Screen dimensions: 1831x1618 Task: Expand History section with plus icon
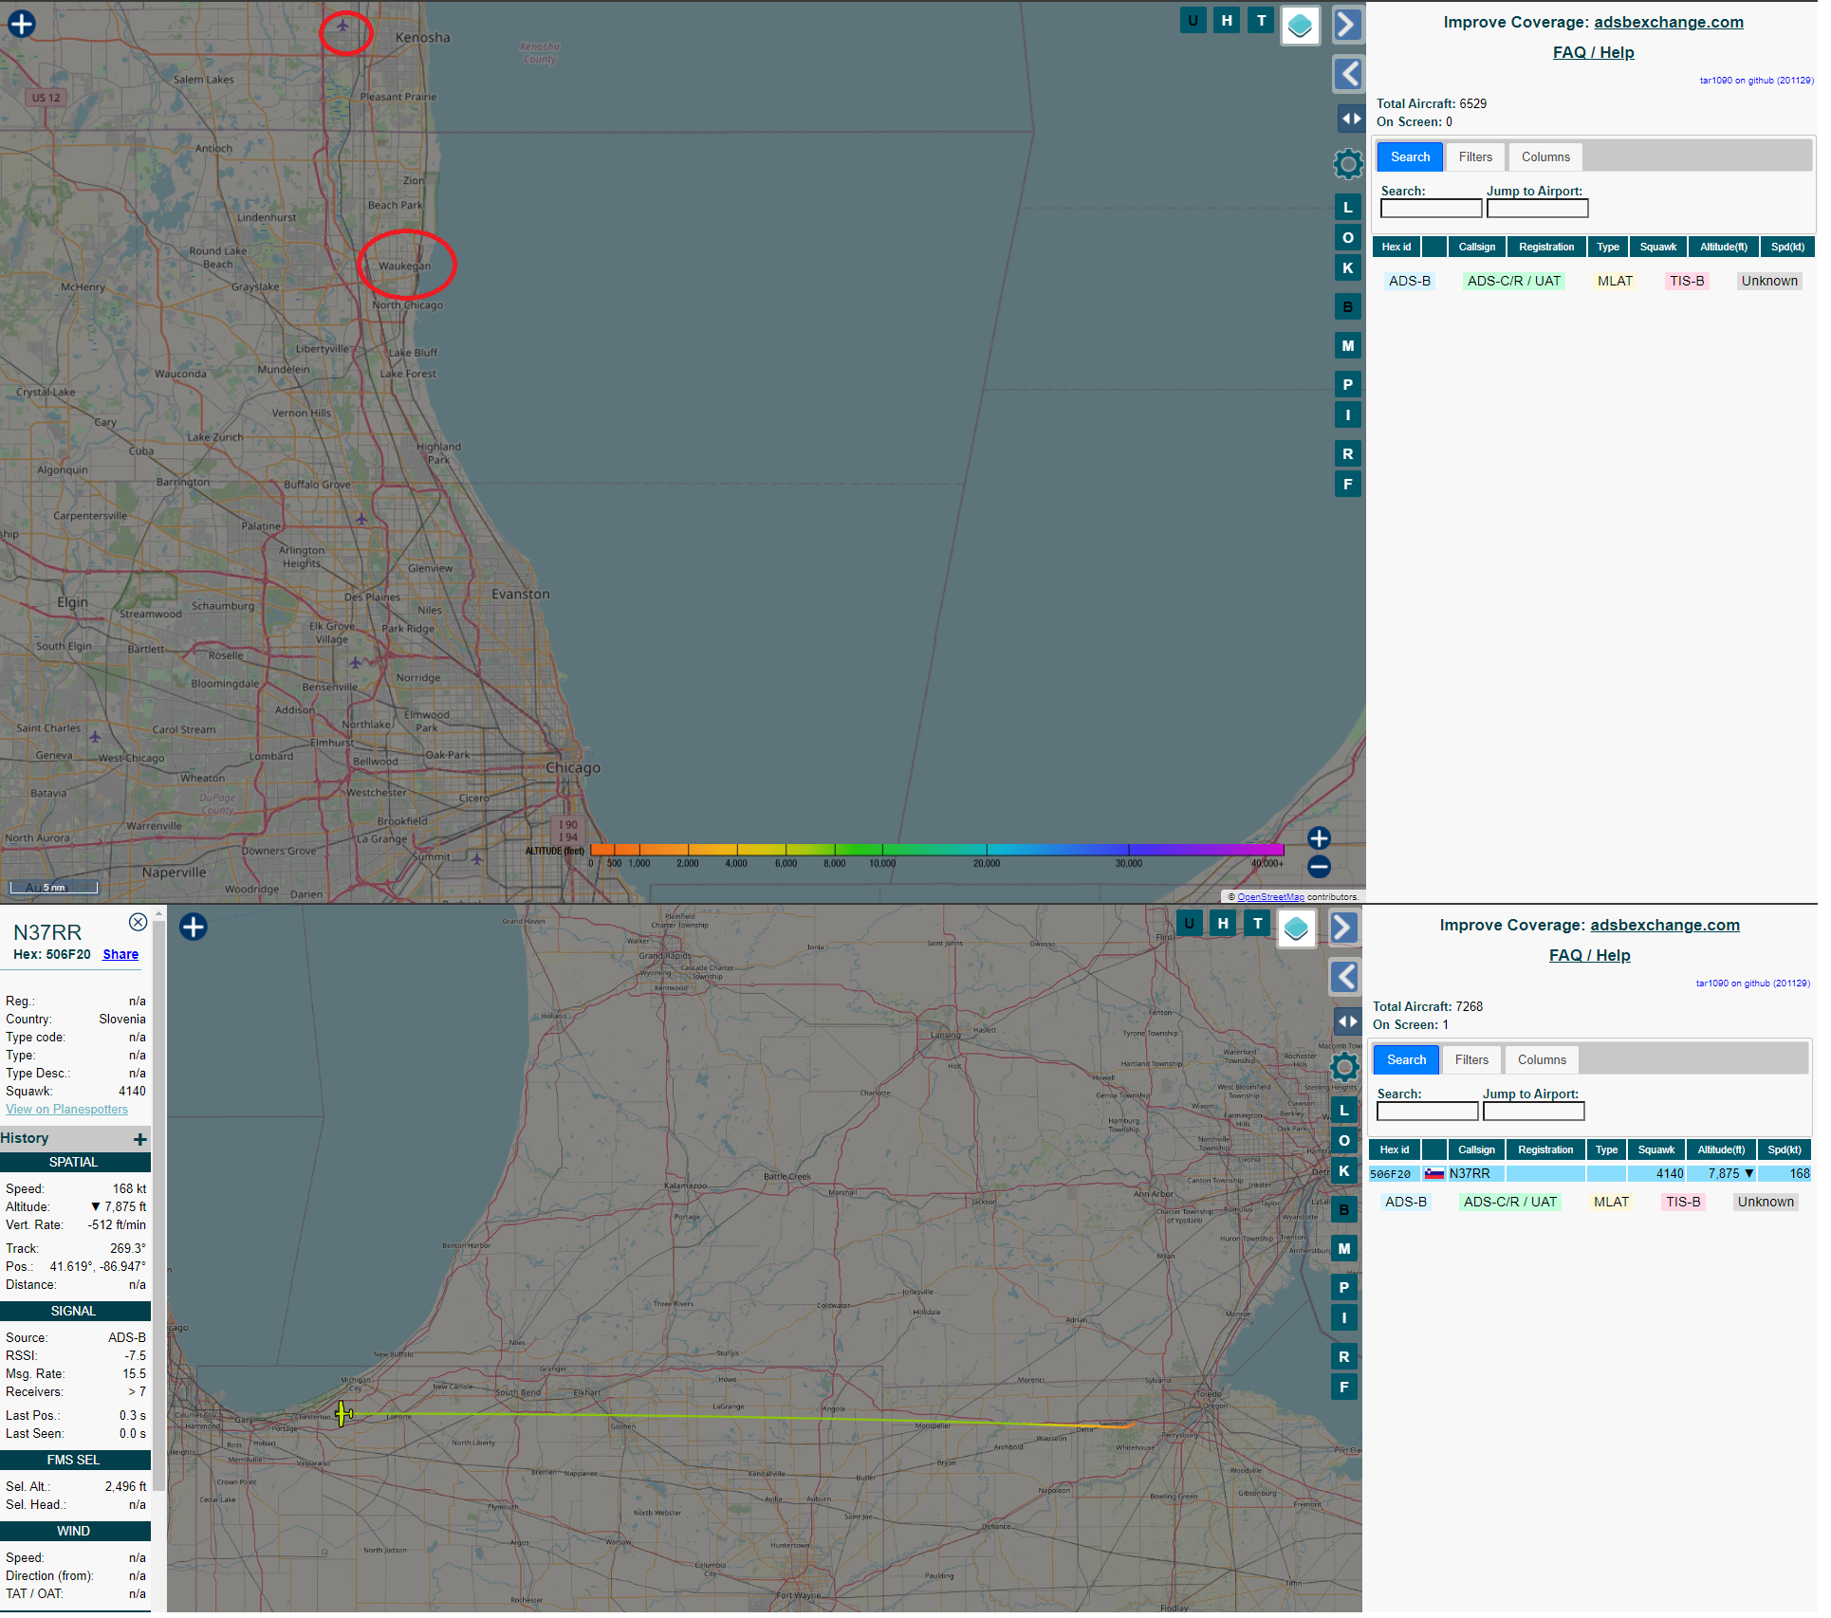[x=140, y=1141]
